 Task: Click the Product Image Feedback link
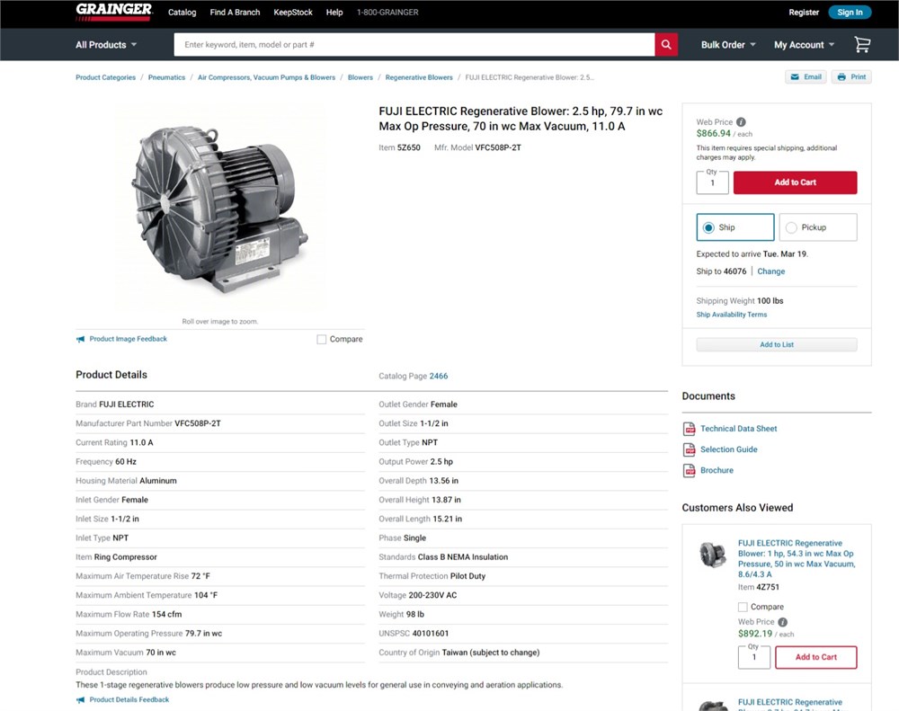(x=129, y=339)
